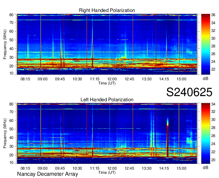Screen dimensions: 219x178
Task: Click the tall red burst near 14:25 in the left-handed spectrogram
Action: tap(167, 138)
